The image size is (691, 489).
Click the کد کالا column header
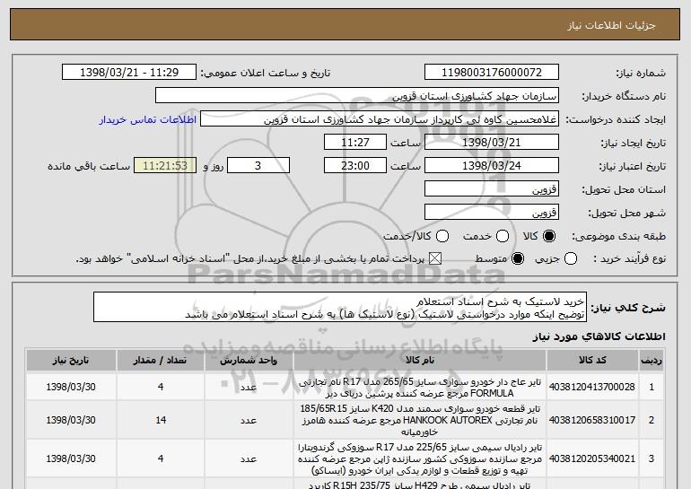592,361
